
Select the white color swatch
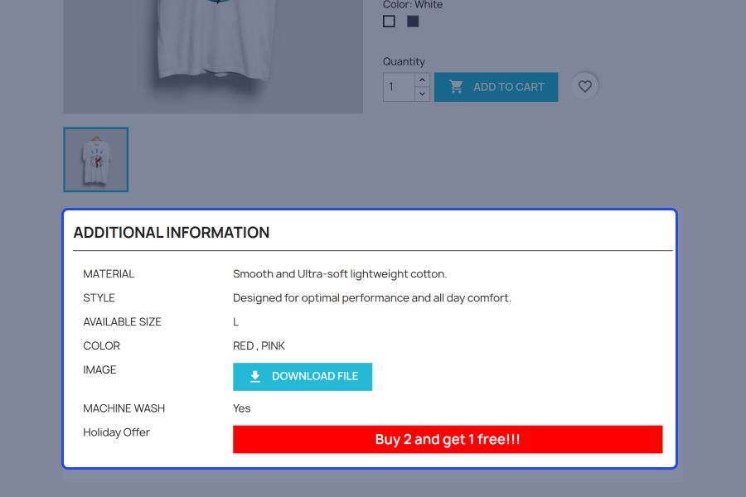coord(389,22)
